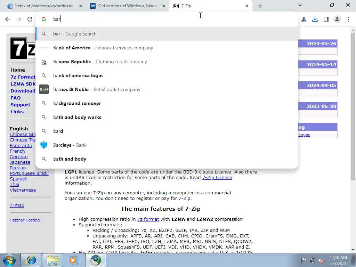Open the tab search chevron
The width and height of the screenshot is (356, 267).
[x=300, y=5]
